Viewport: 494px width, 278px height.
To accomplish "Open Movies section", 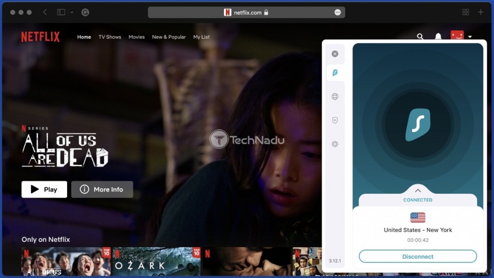I will (x=137, y=37).
